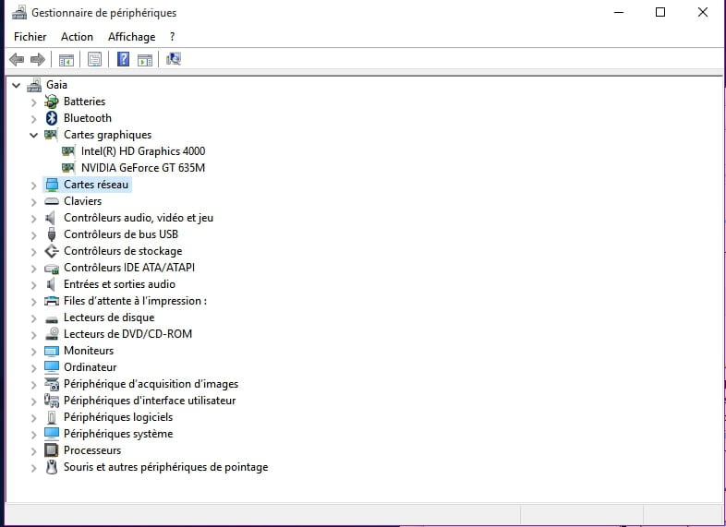Click the NVIDIA GeForce GT 635M icon

click(x=68, y=167)
